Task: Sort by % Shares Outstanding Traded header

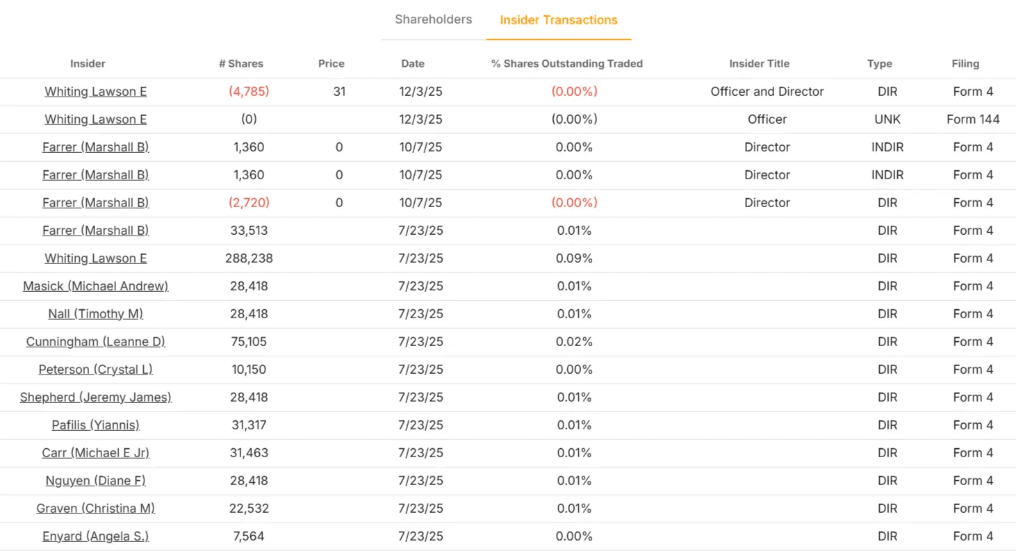Action: 566,64
